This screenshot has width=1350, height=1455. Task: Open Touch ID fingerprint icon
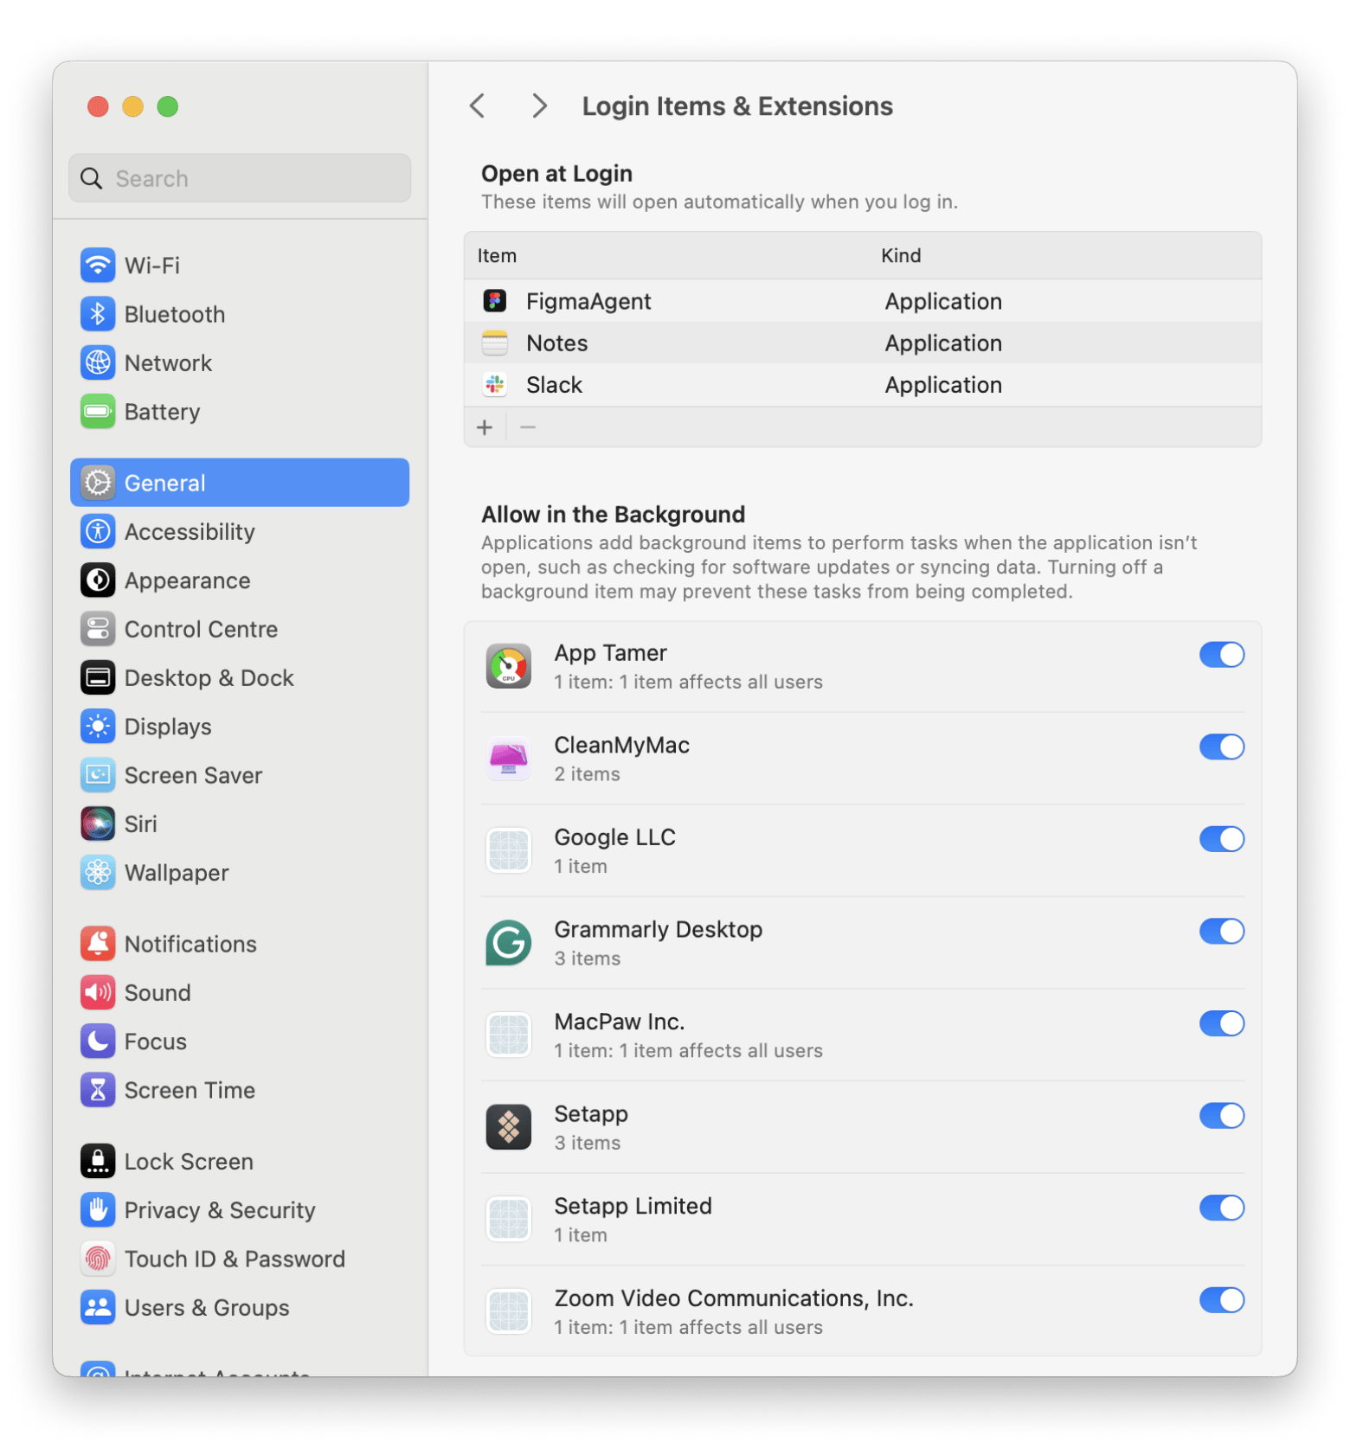[98, 1259]
